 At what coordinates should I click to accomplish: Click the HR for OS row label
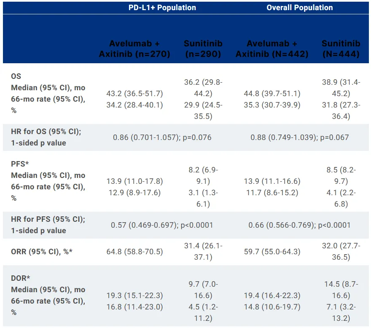pos(46,137)
